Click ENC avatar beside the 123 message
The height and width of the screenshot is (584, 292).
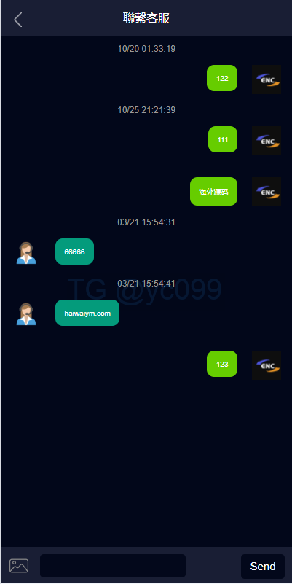pyautogui.click(x=267, y=365)
